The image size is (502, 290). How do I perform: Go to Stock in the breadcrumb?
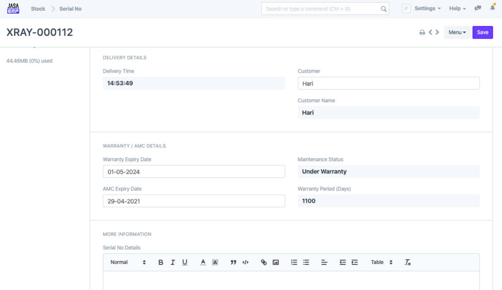38,9
